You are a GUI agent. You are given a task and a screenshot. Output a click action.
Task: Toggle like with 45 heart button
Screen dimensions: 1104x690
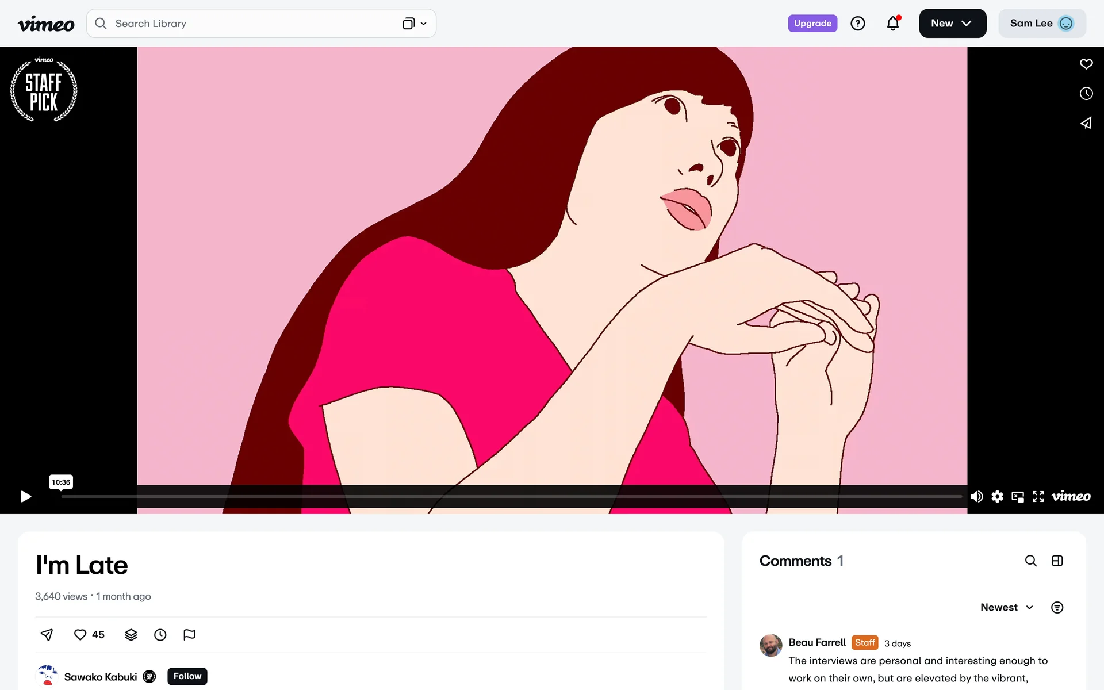coord(89,635)
